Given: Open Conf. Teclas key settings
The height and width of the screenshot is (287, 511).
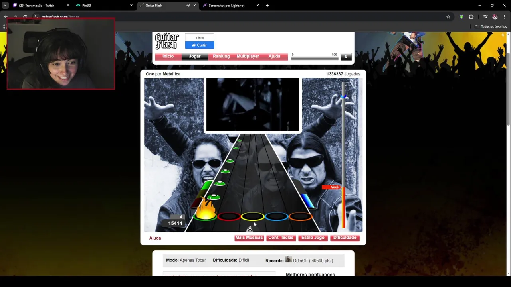Looking at the screenshot, I should (281, 238).
